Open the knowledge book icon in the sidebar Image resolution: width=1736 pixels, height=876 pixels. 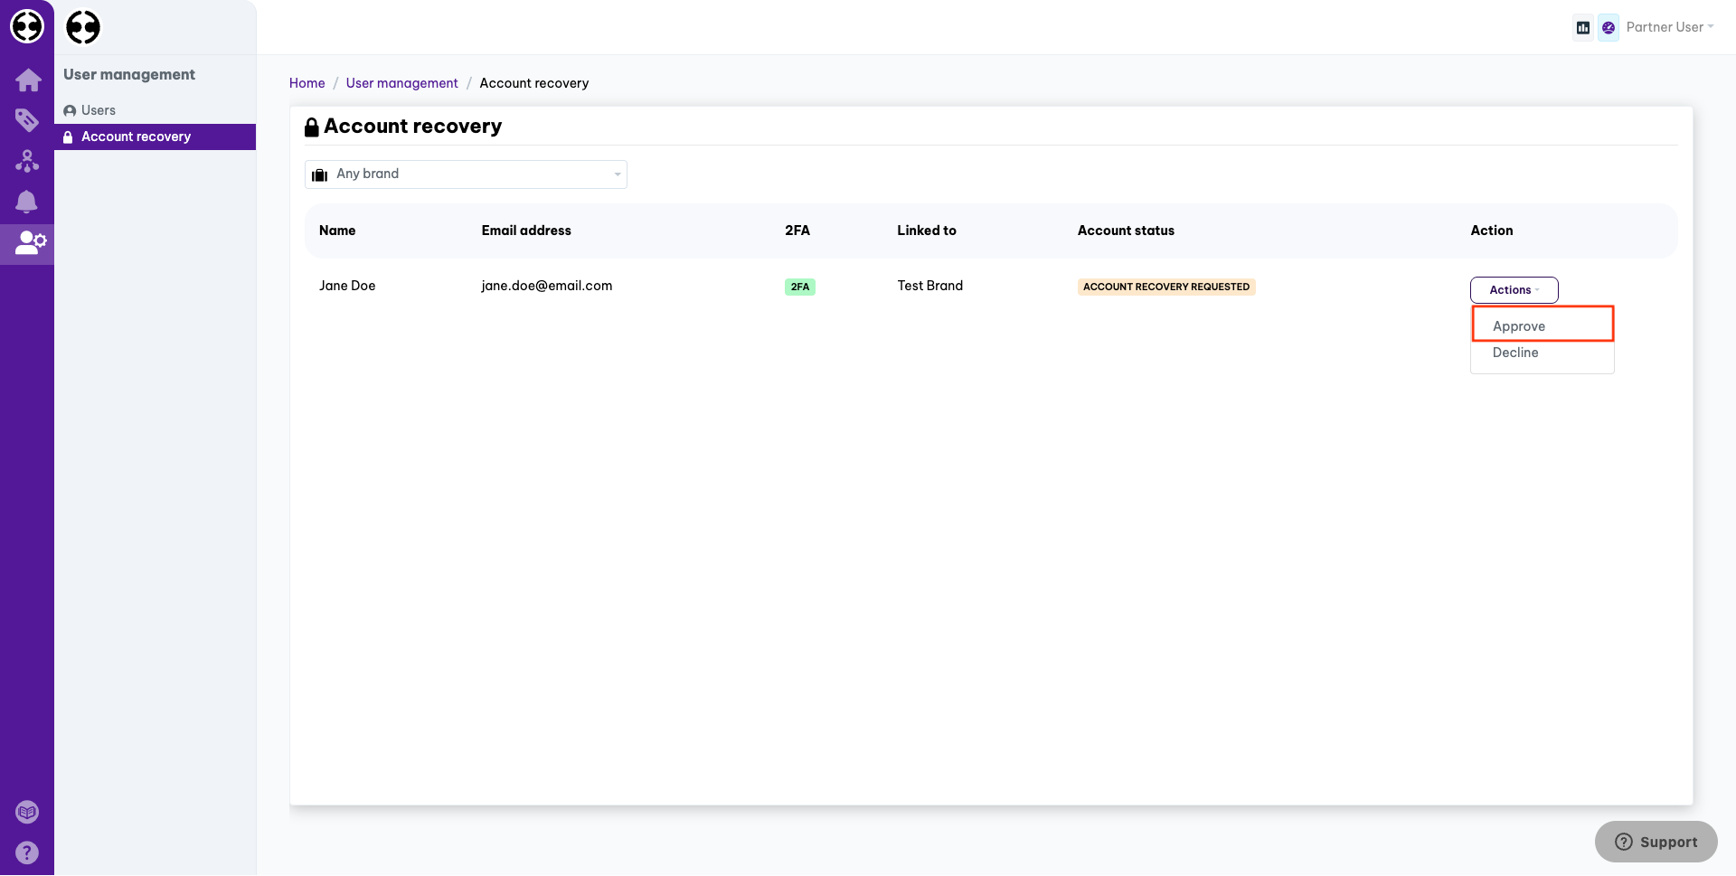coord(27,812)
